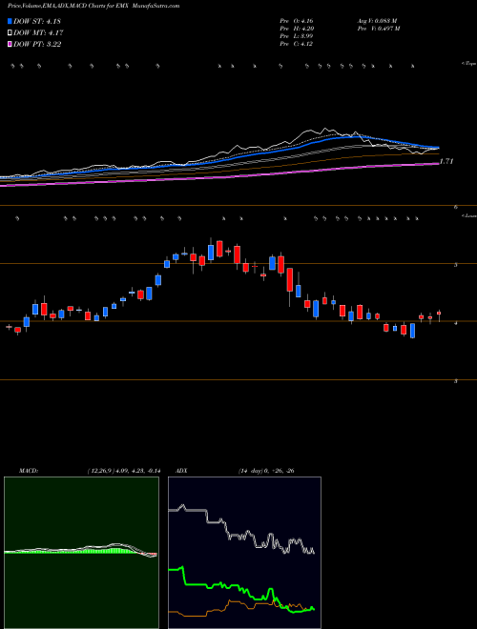Click the blue DOW ST legend swatch
This screenshot has width=477, height=629.
(x=10, y=21)
